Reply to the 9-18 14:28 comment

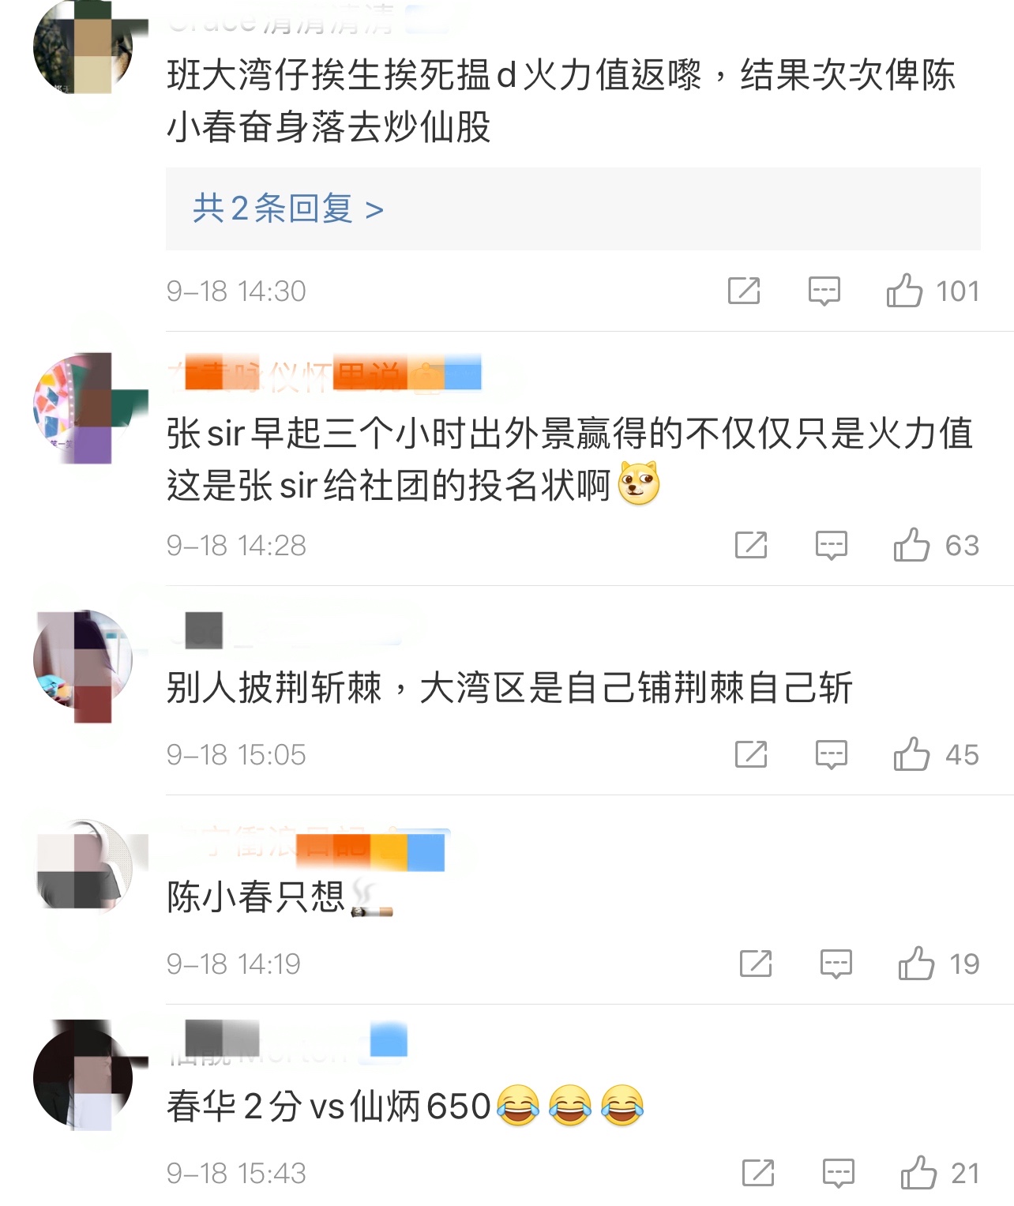click(x=832, y=545)
